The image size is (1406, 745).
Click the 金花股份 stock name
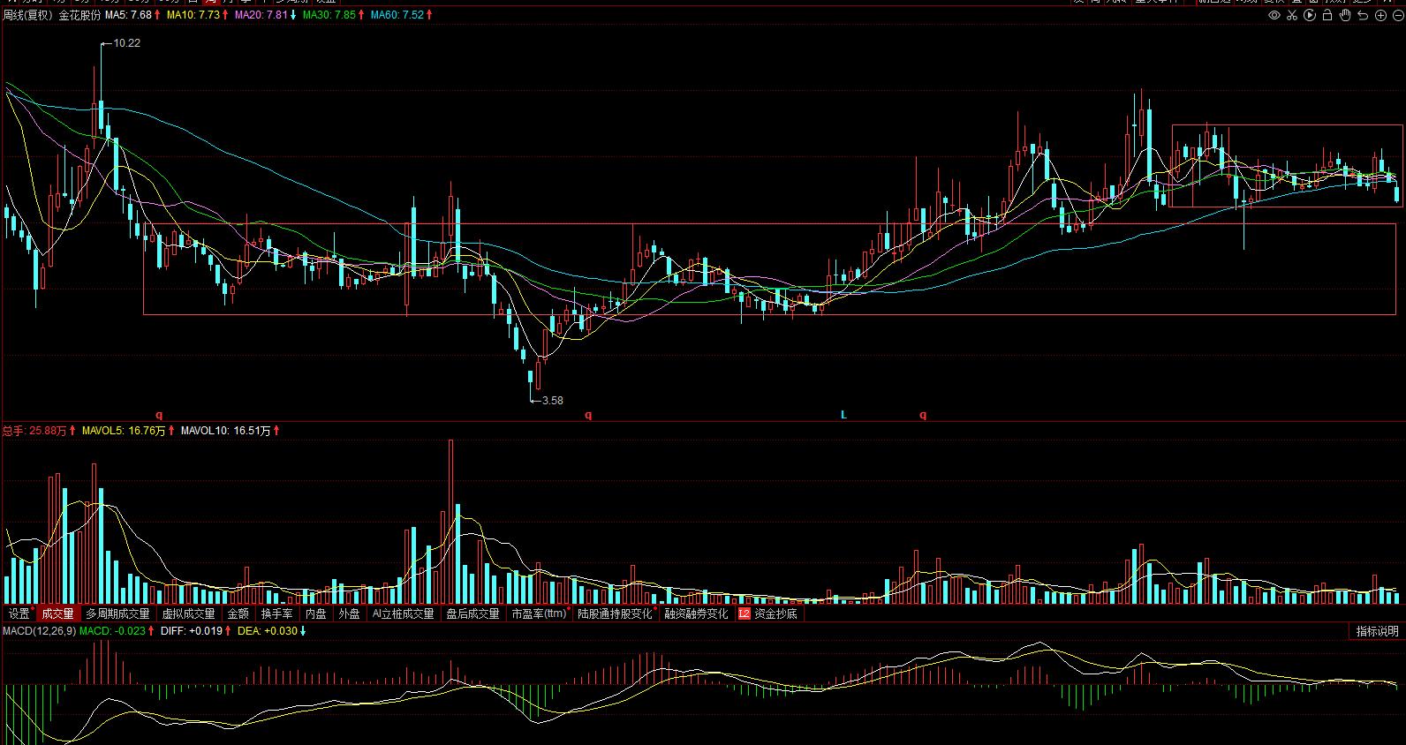click(x=79, y=15)
